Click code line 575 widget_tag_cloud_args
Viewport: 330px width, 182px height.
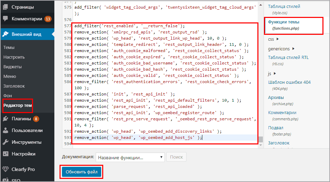(165, 10)
